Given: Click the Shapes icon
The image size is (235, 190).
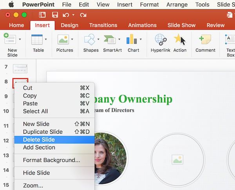Looking at the screenshot, I should click(90, 39).
